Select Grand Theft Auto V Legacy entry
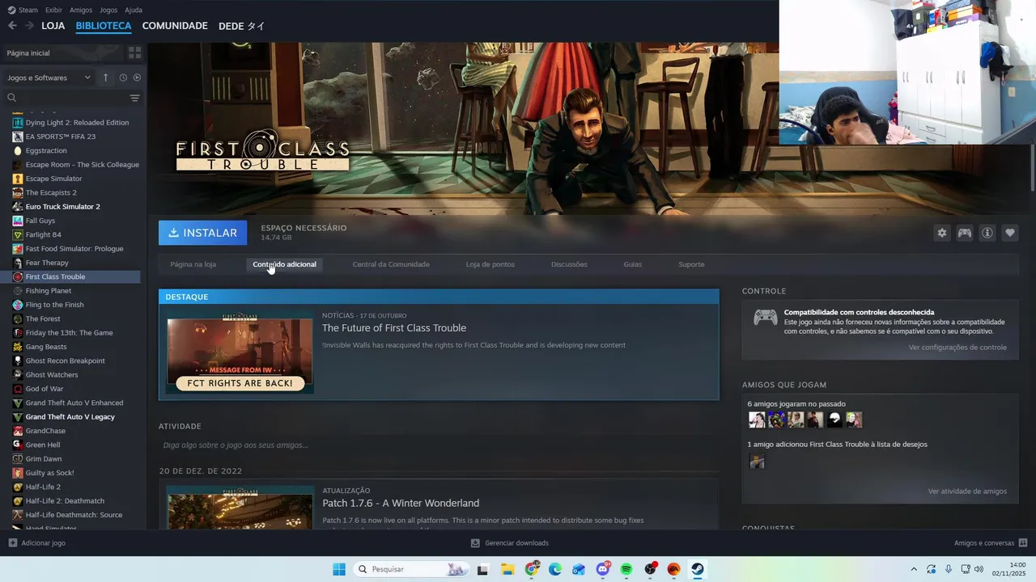 70,416
